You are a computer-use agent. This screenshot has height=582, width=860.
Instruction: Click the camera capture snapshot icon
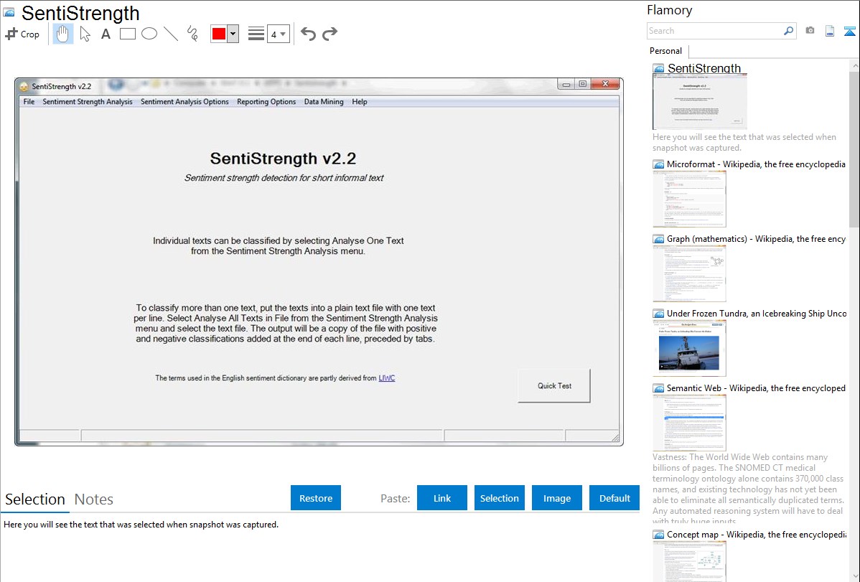(x=810, y=31)
